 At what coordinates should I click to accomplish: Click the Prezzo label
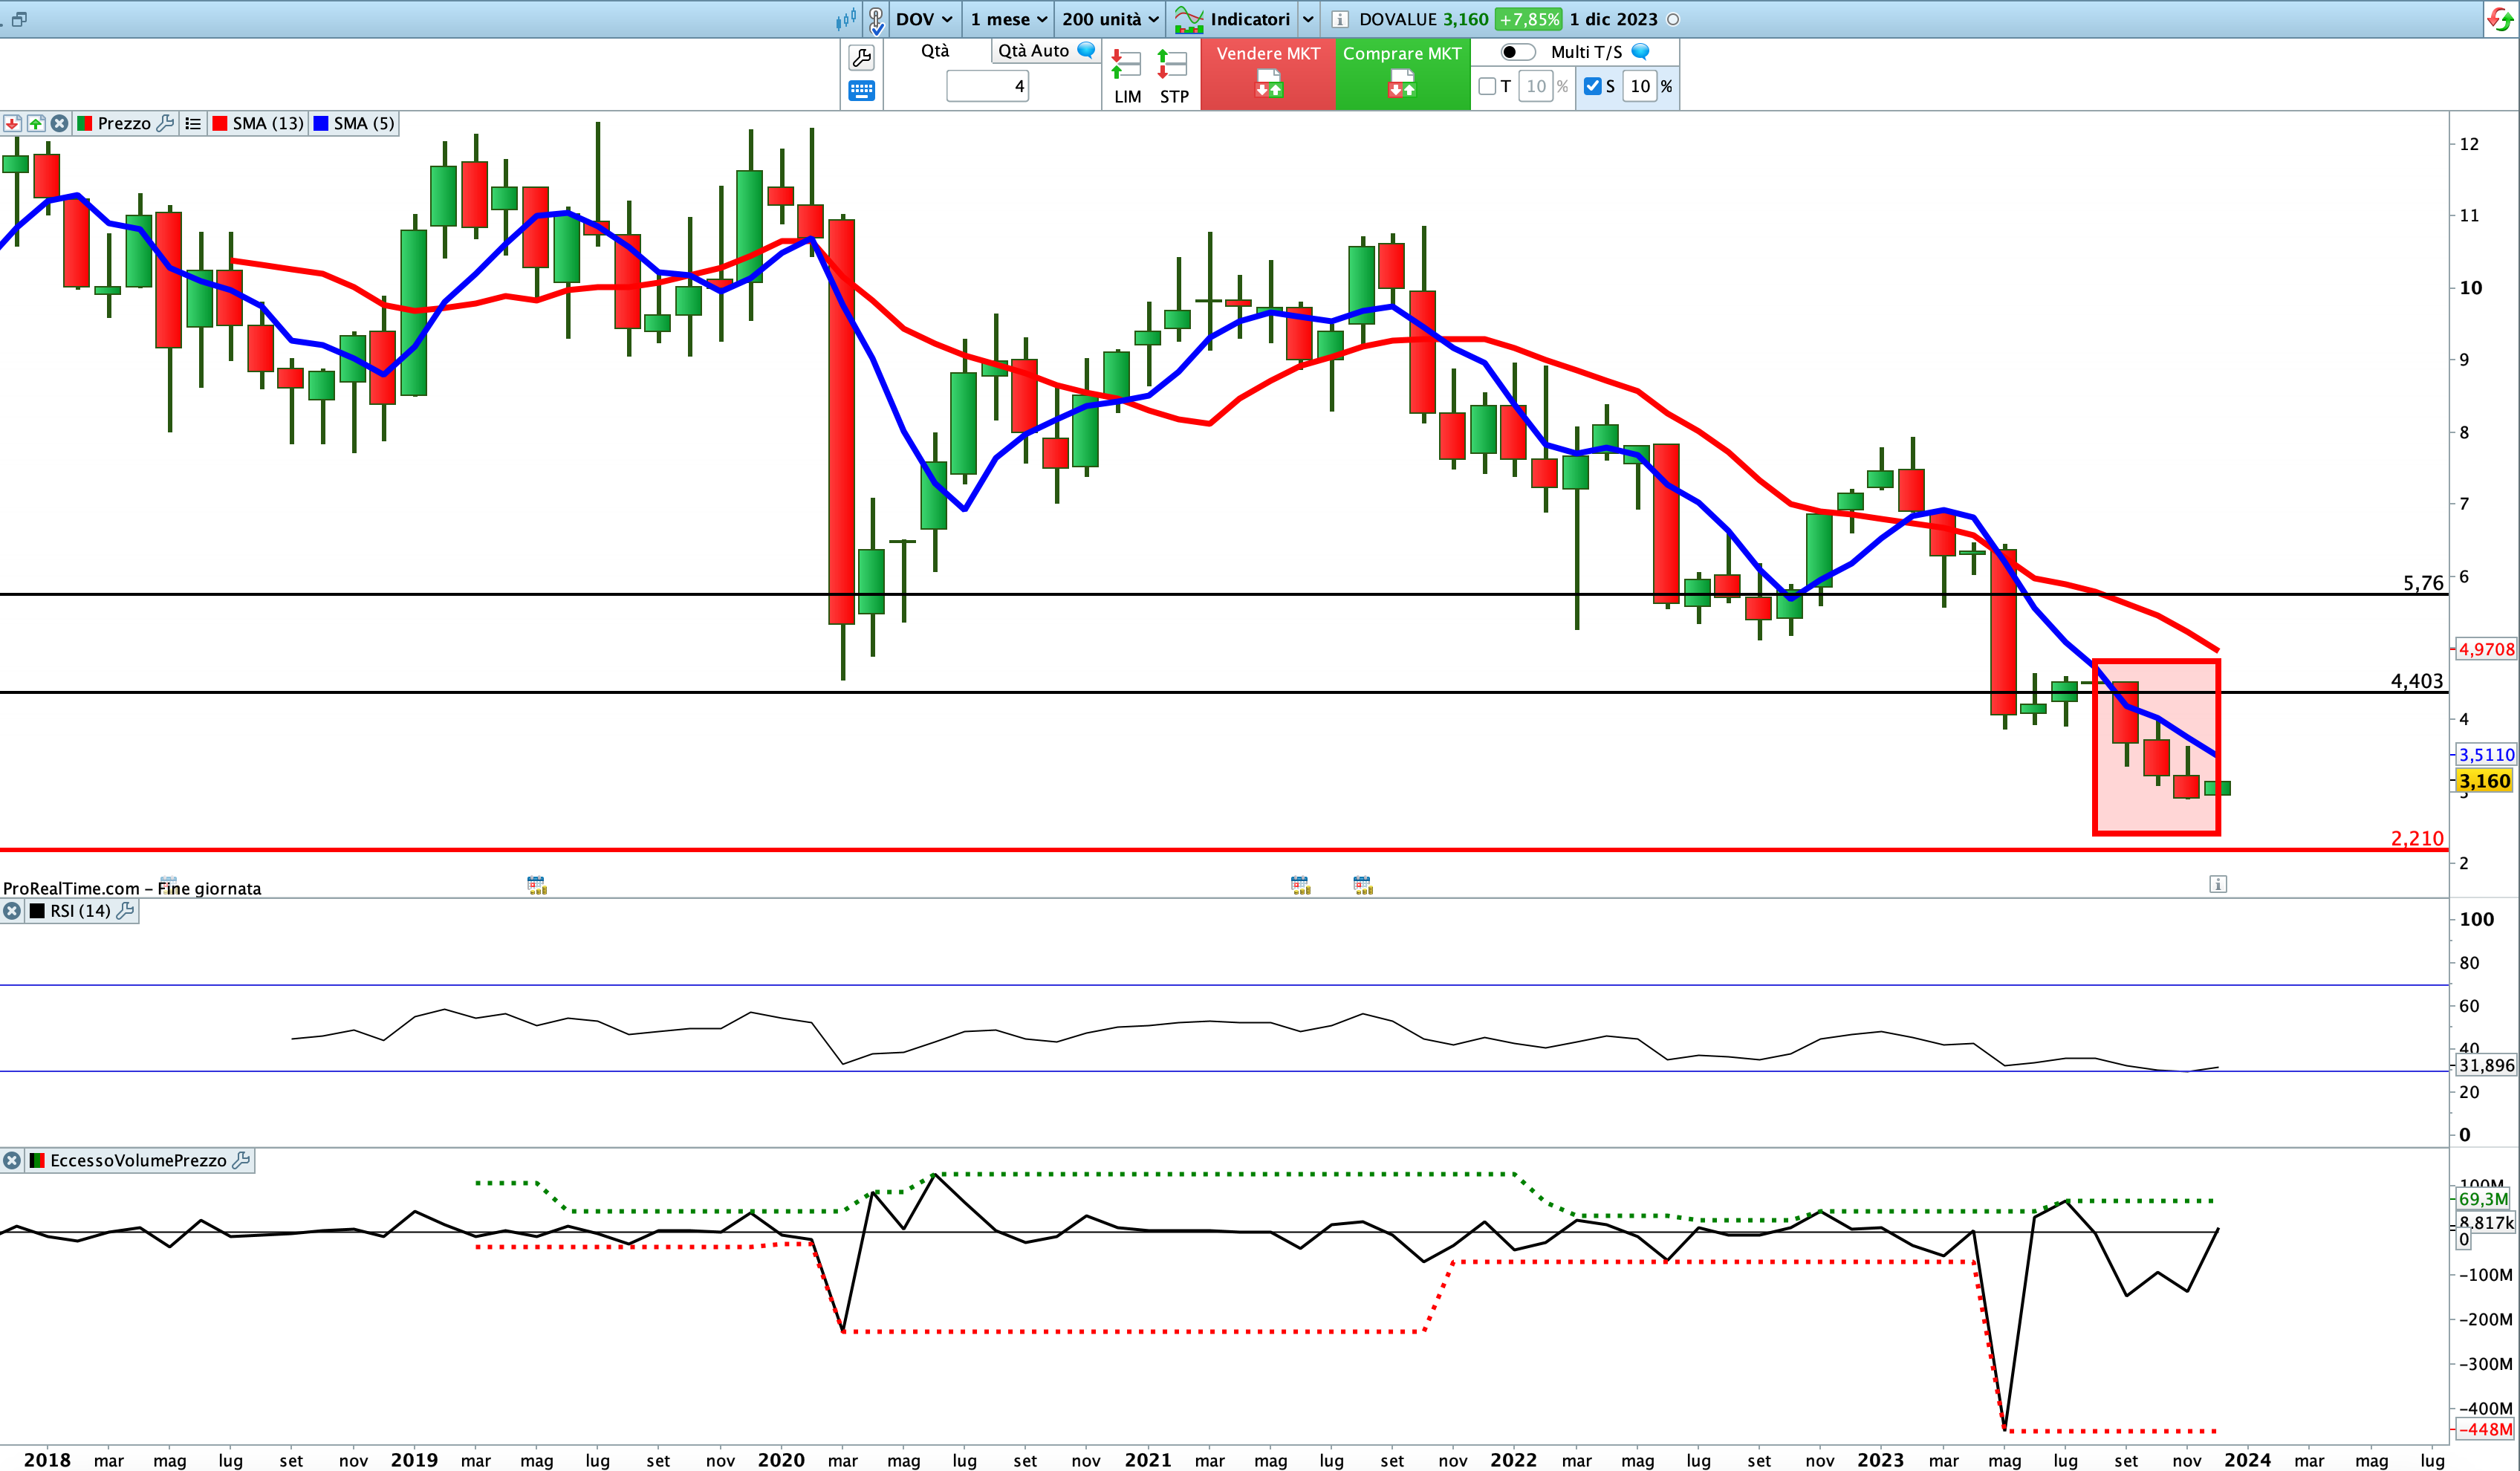[124, 123]
